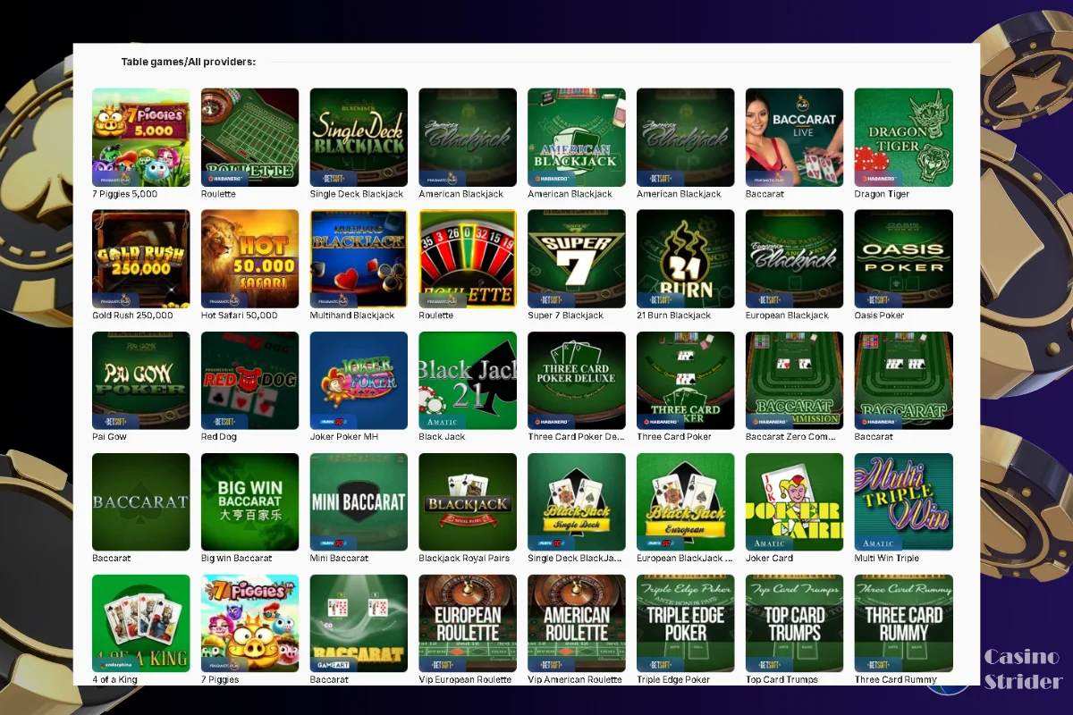Screen dimensions: 1073x715
Task: Select the Dragon Tiger game thumbnail
Action: [x=903, y=137]
